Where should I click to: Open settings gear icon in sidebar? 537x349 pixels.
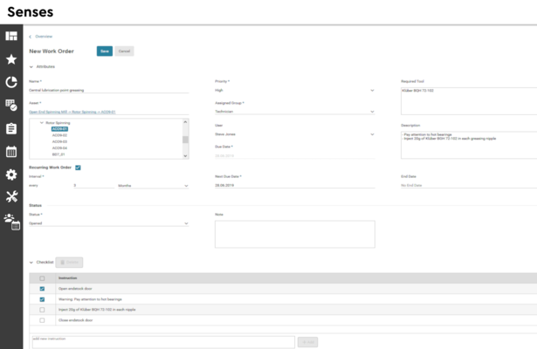[x=11, y=174]
